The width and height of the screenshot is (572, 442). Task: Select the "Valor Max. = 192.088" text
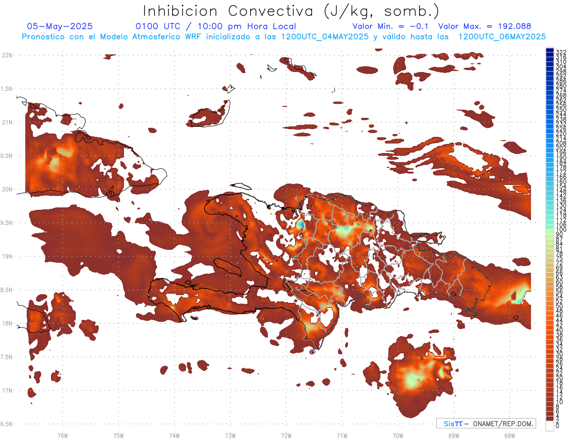[485, 26]
